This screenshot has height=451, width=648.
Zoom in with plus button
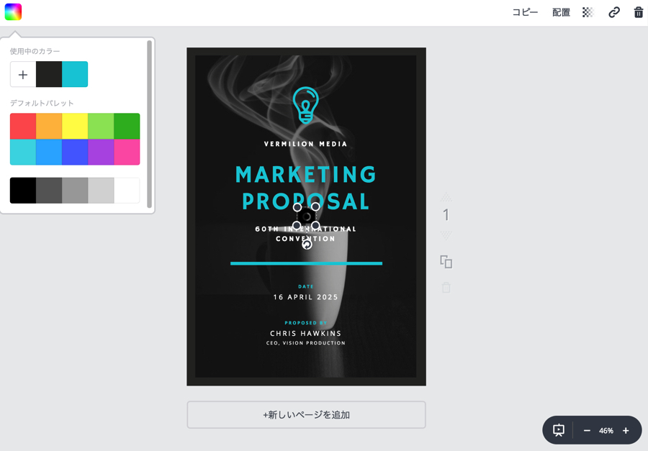(626, 430)
